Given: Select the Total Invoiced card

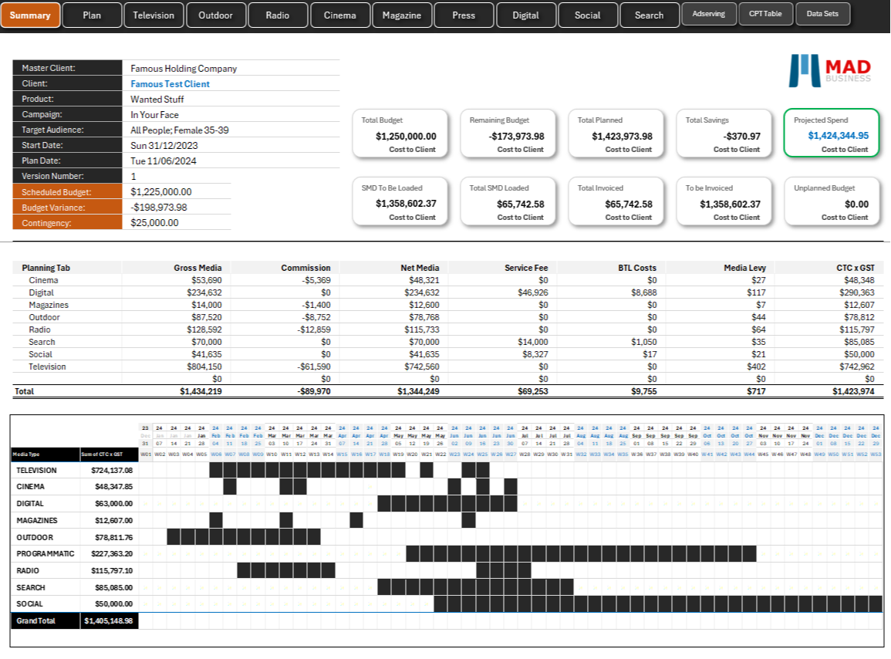Looking at the screenshot, I should pyautogui.click(x=616, y=201).
